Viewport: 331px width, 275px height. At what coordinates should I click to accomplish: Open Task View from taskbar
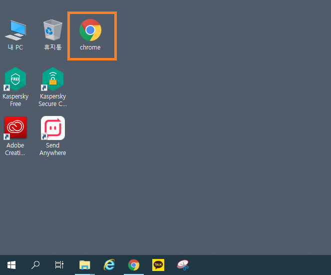click(x=59, y=265)
